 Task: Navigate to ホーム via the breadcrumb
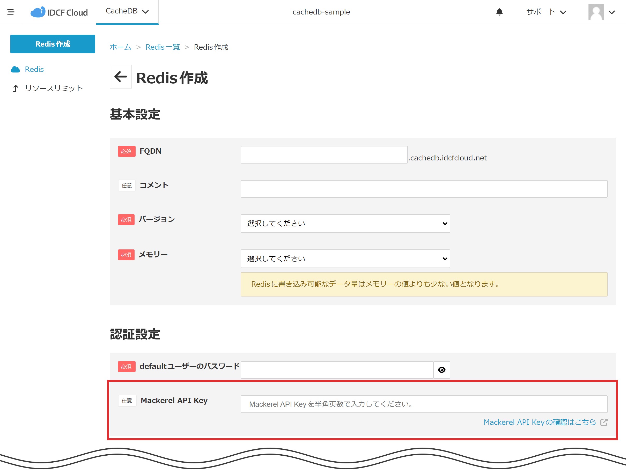[120, 47]
